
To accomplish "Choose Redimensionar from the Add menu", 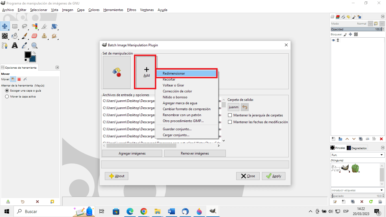I will pyautogui.click(x=187, y=73).
